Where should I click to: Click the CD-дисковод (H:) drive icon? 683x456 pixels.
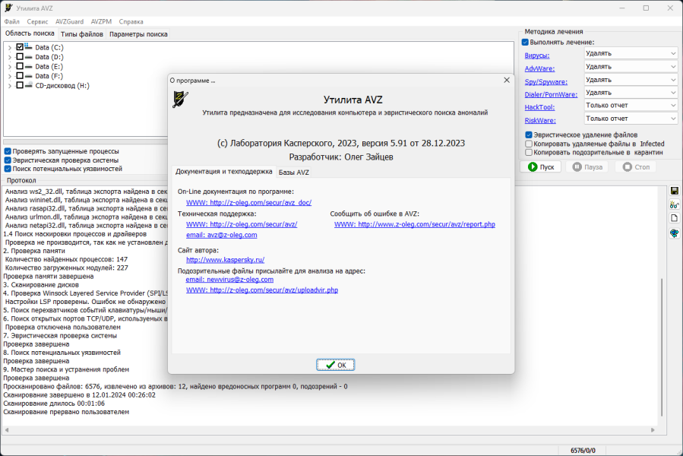(x=28, y=85)
